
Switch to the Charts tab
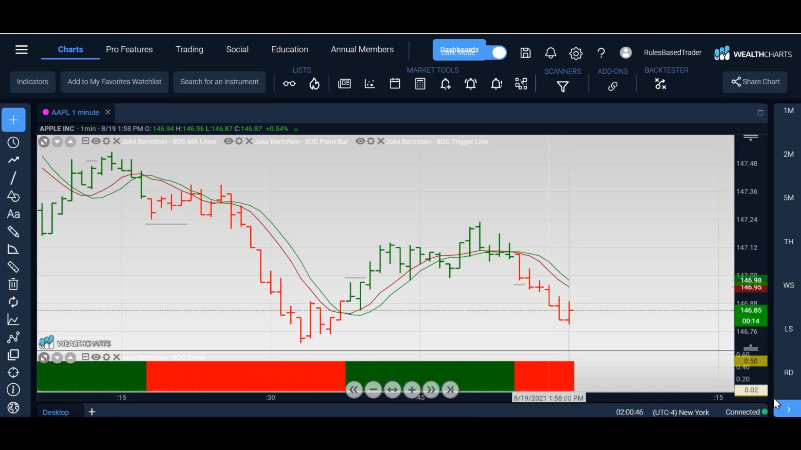pyautogui.click(x=71, y=49)
